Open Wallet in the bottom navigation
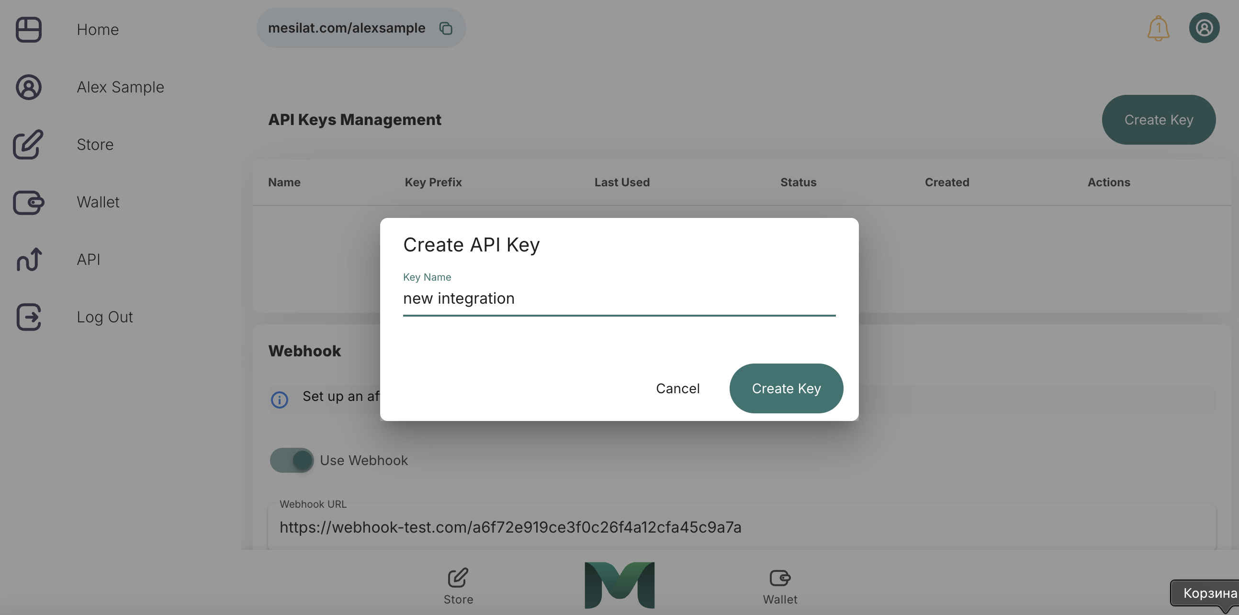The width and height of the screenshot is (1239, 615). pos(780,586)
